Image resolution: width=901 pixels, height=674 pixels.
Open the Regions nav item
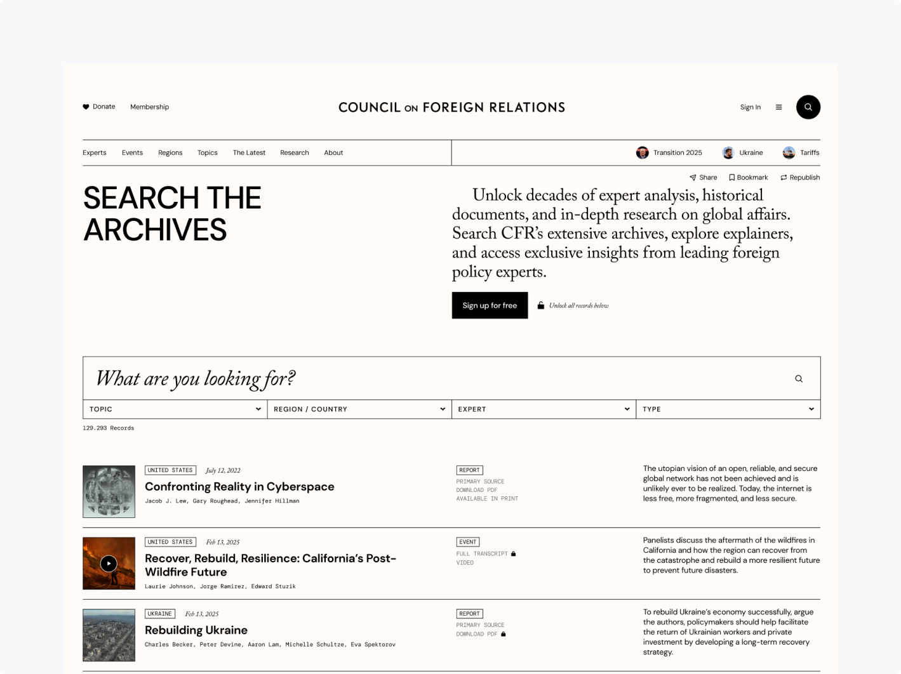tap(170, 152)
